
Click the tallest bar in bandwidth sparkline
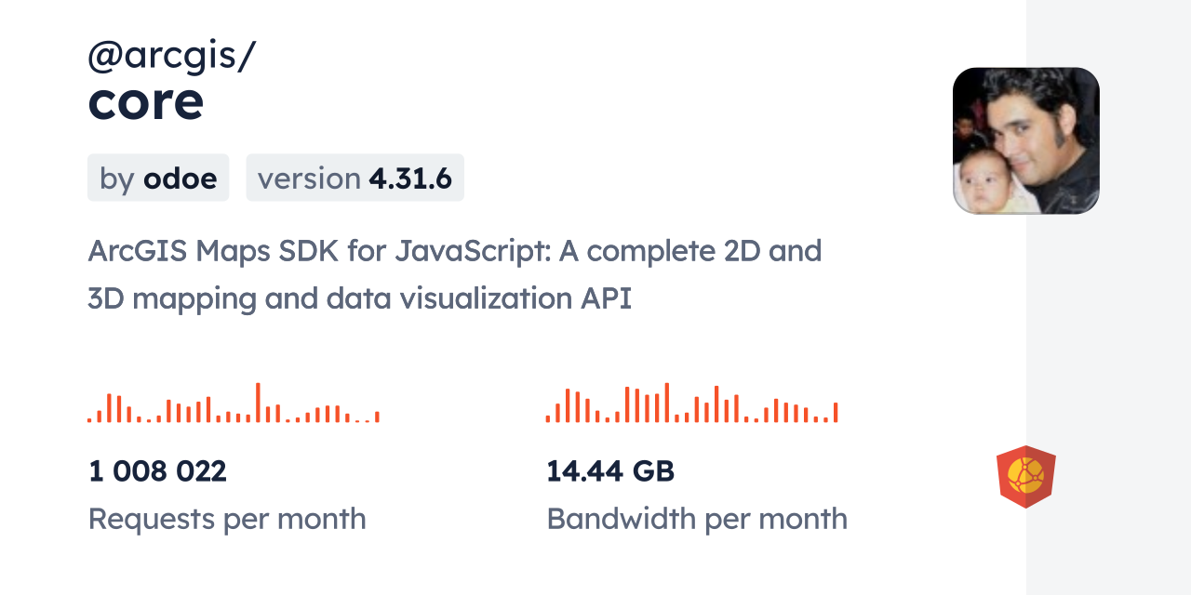tap(667, 403)
